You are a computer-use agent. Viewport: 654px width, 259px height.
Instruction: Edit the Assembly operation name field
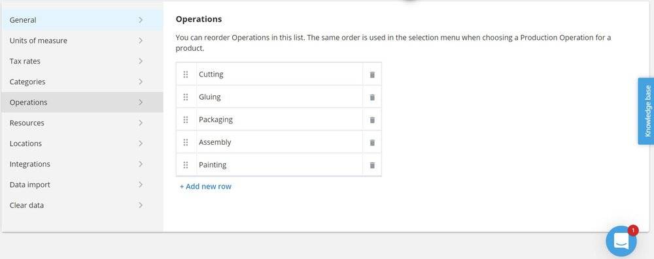click(279, 142)
